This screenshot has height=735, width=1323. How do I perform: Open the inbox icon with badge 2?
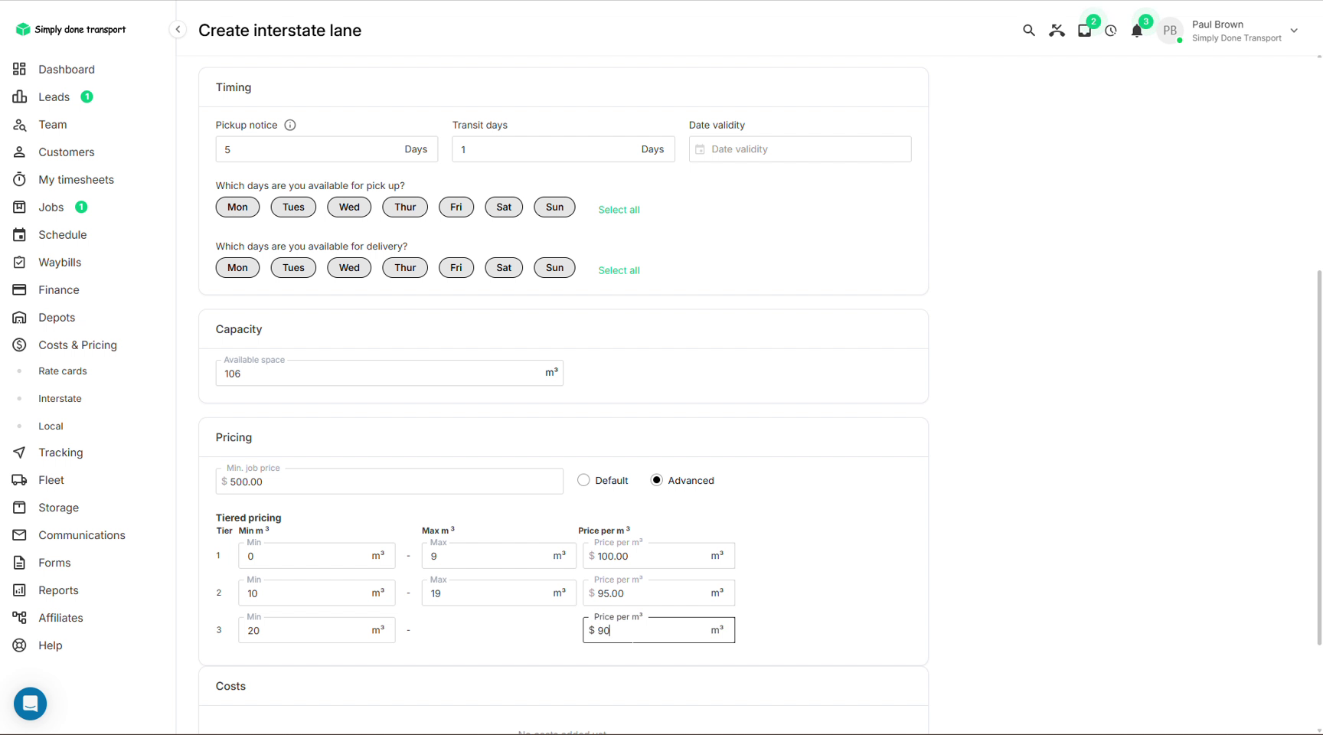[x=1084, y=31]
